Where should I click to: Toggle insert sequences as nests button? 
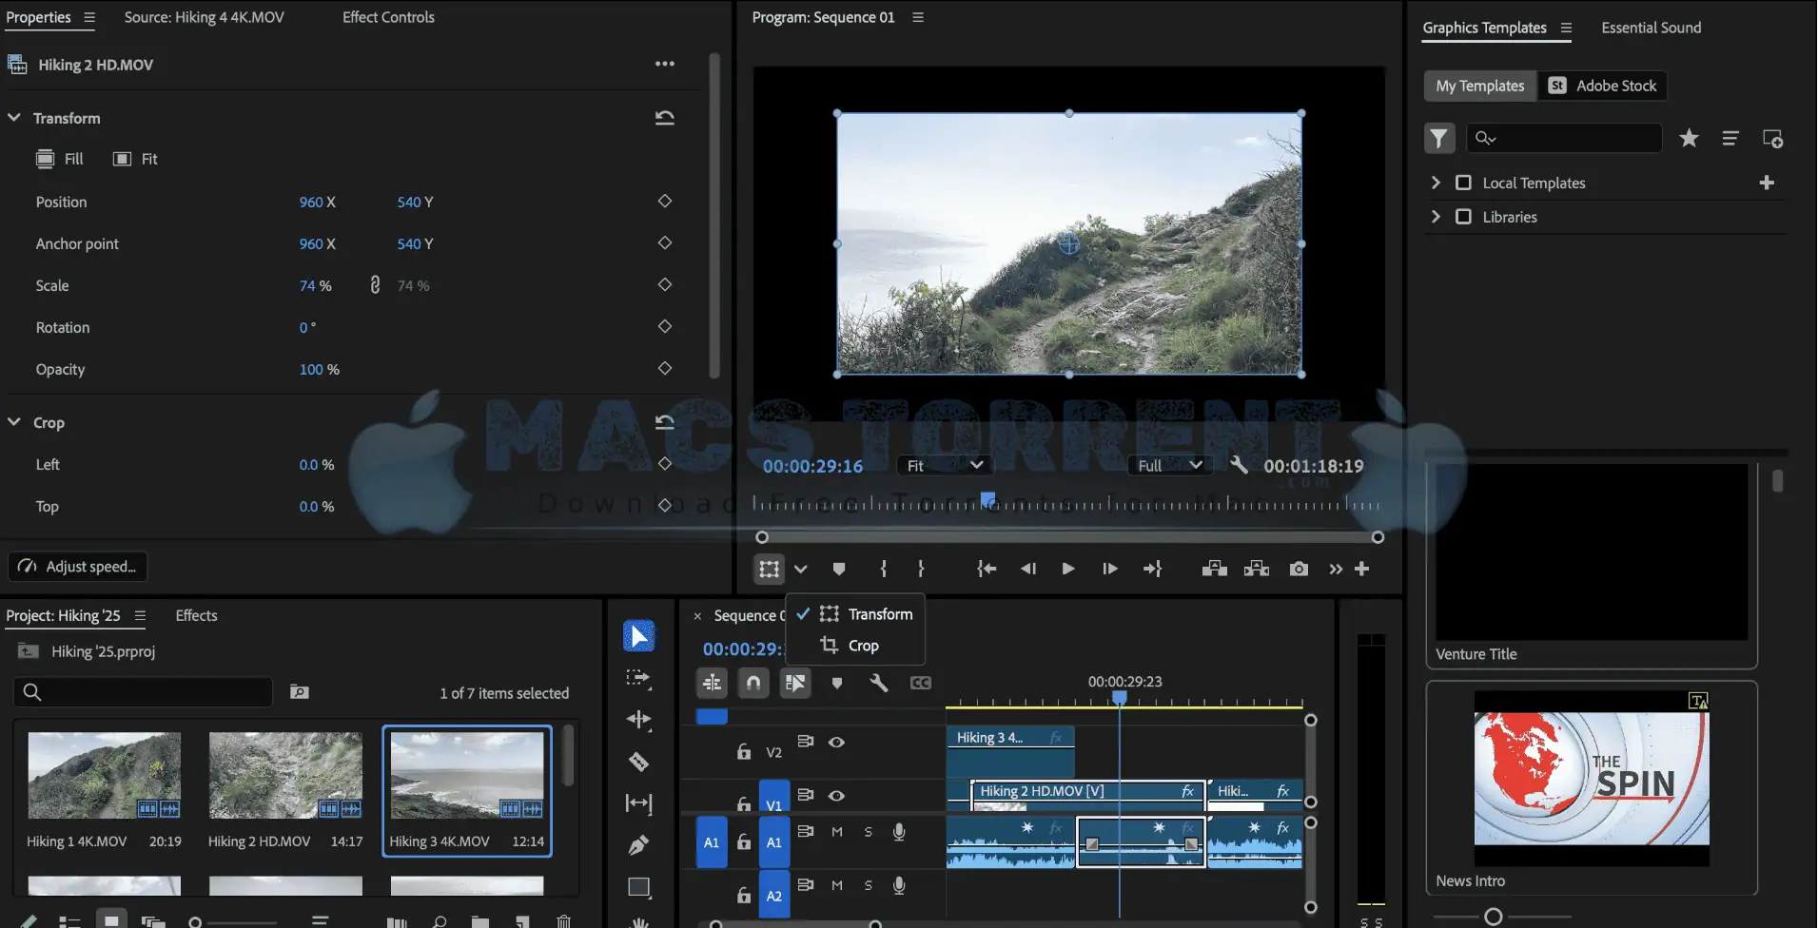coord(712,683)
